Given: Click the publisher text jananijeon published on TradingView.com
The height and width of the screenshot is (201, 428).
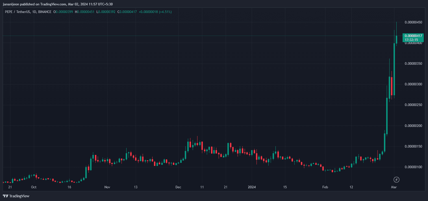Looking at the screenshot, I should (x=35, y=4).
